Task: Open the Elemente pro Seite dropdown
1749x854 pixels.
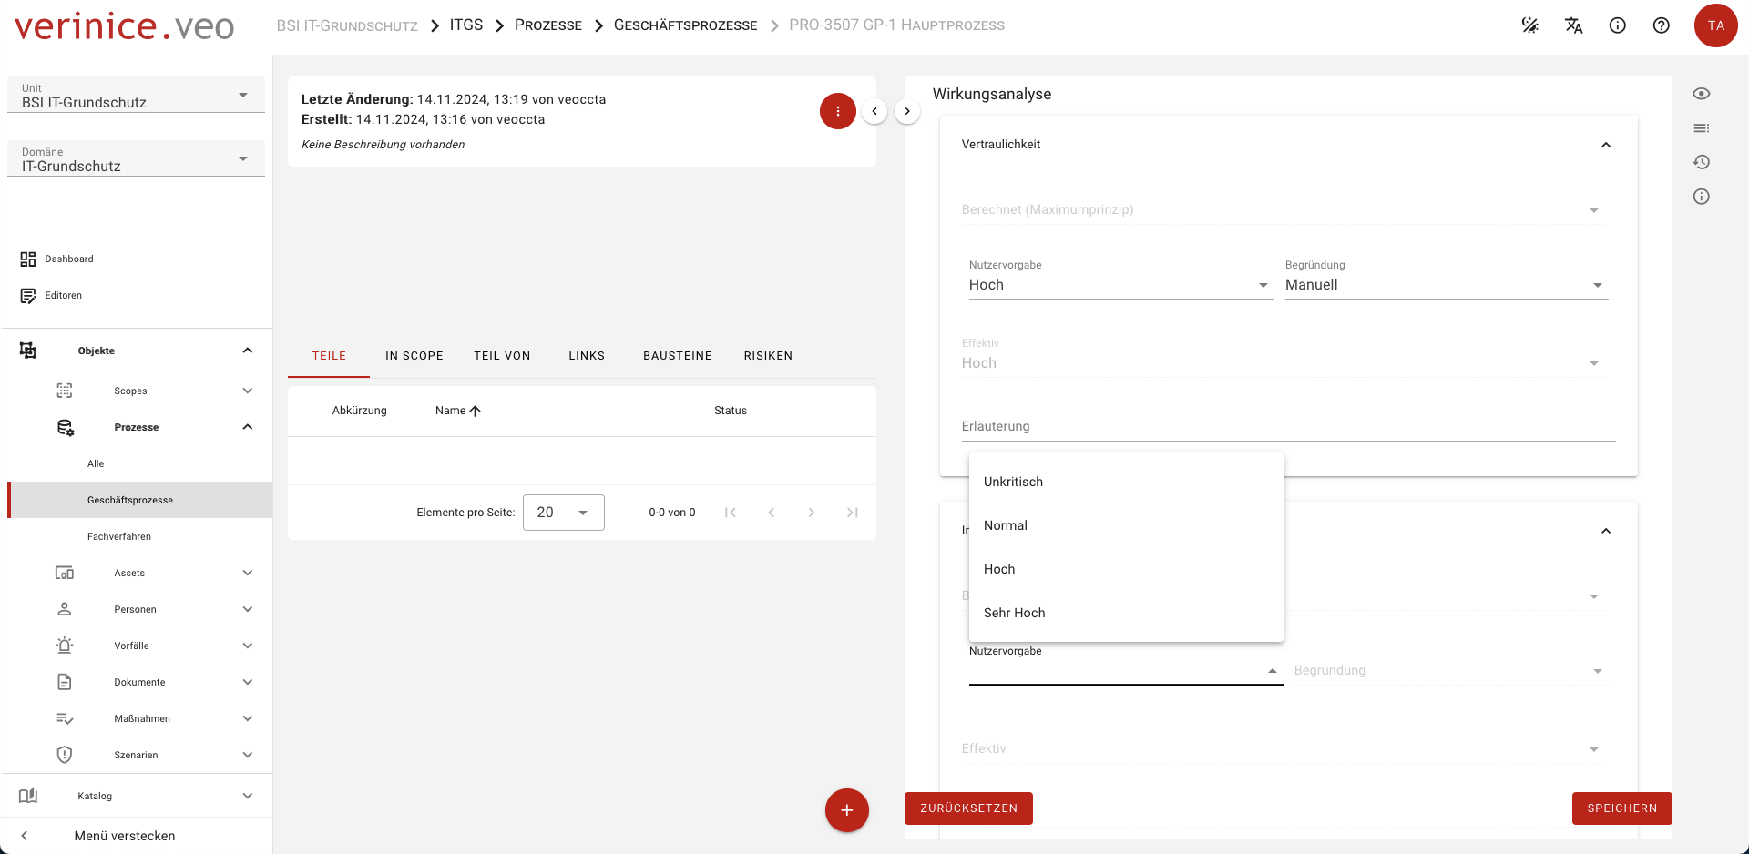Action: pos(563,513)
